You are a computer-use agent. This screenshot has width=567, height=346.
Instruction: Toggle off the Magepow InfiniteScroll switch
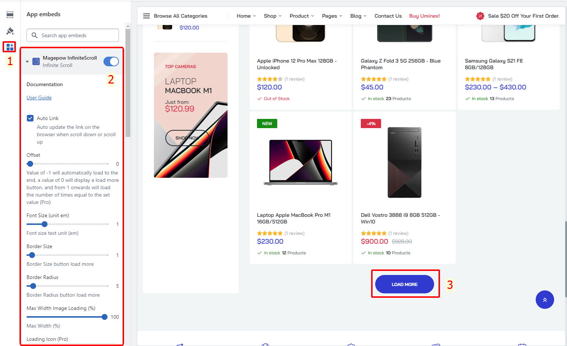(111, 61)
